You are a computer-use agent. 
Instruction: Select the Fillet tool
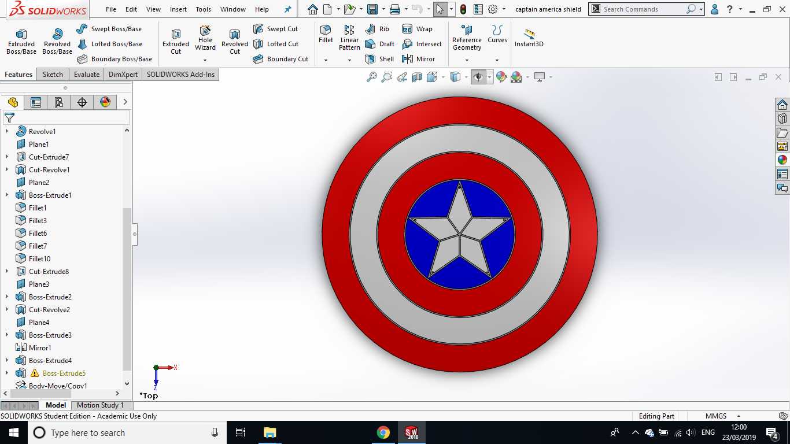coord(326,34)
